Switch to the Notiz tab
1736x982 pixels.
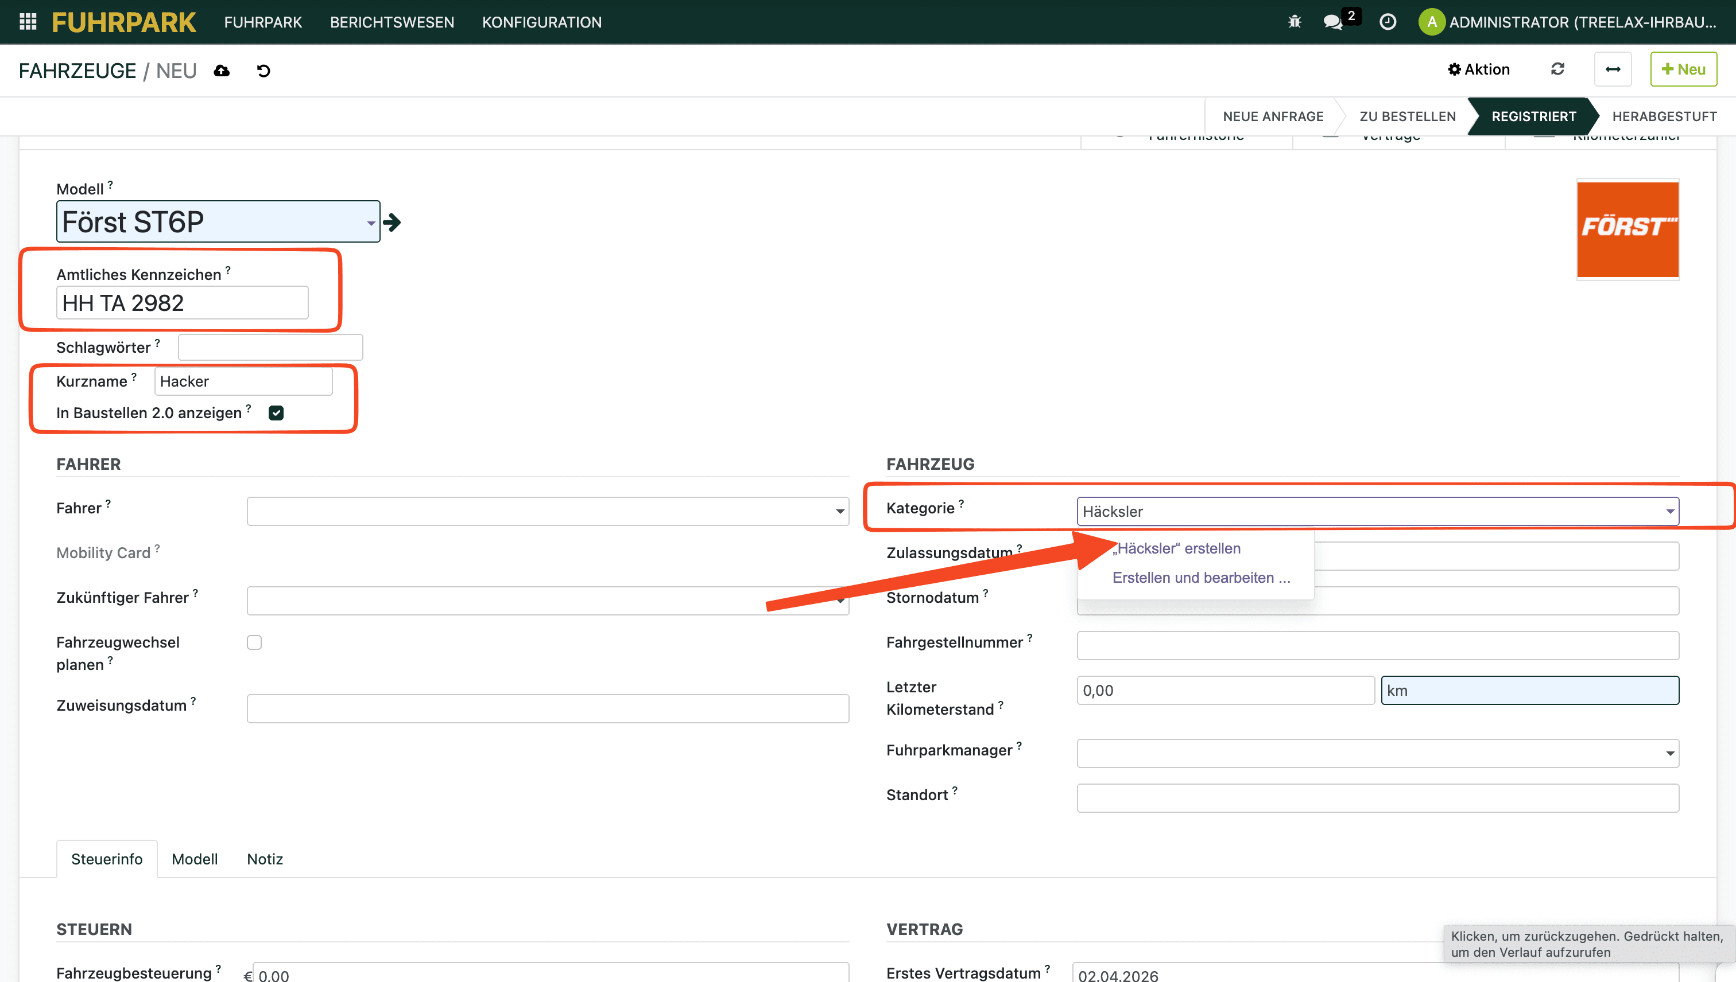click(x=265, y=859)
